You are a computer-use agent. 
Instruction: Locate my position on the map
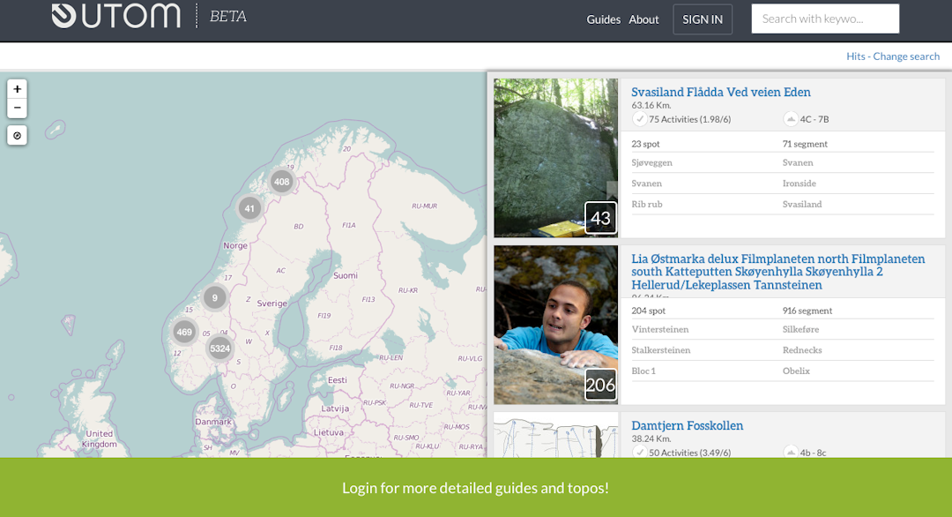click(17, 136)
